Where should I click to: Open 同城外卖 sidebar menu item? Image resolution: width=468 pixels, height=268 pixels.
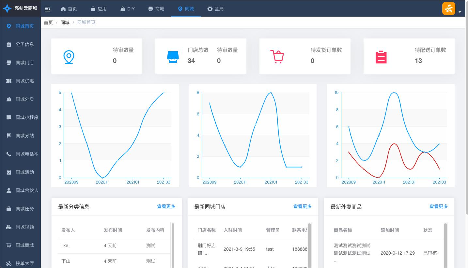[20, 99]
